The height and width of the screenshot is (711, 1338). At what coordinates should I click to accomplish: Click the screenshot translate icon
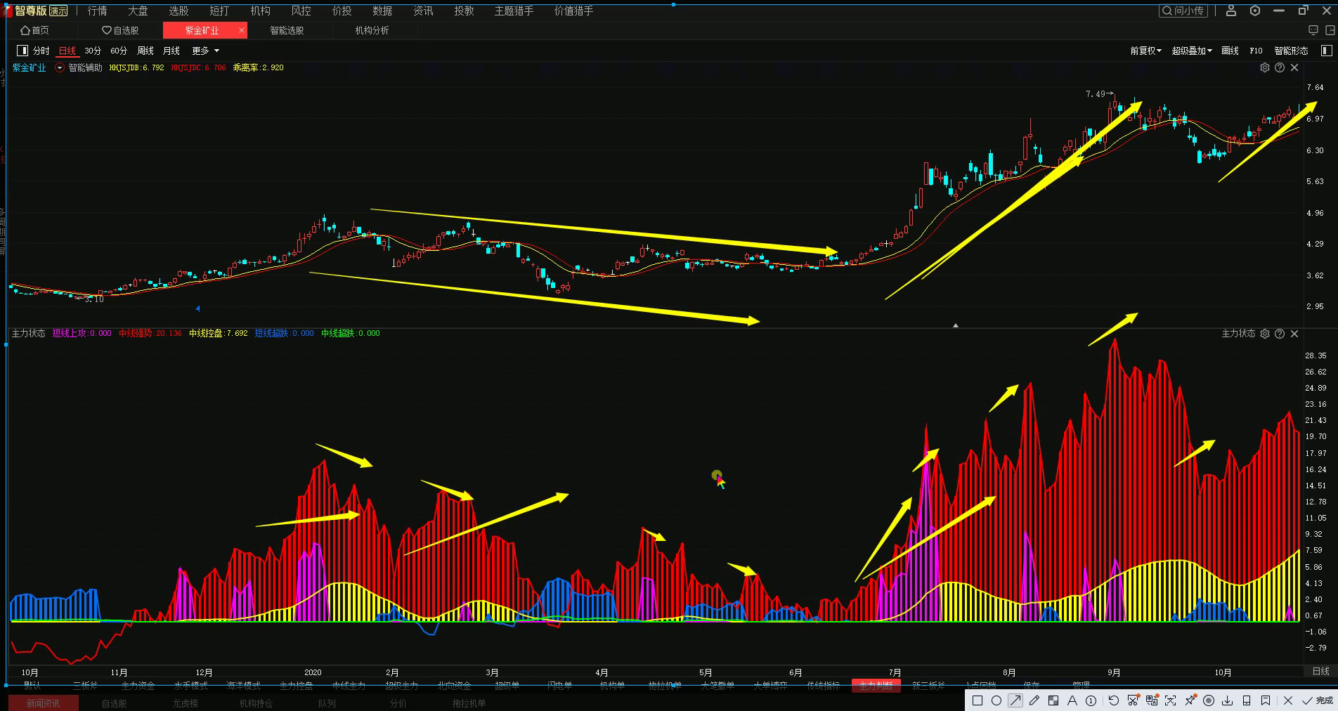pyautogui.click(x=1152, y=700)
